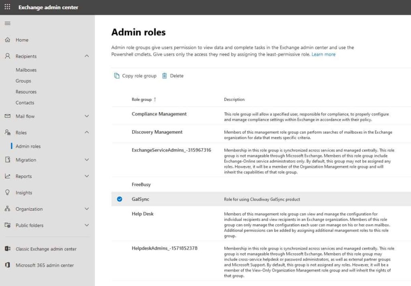Open Groups under Recipients
The image size is (411, 286).
pos(23,81)
